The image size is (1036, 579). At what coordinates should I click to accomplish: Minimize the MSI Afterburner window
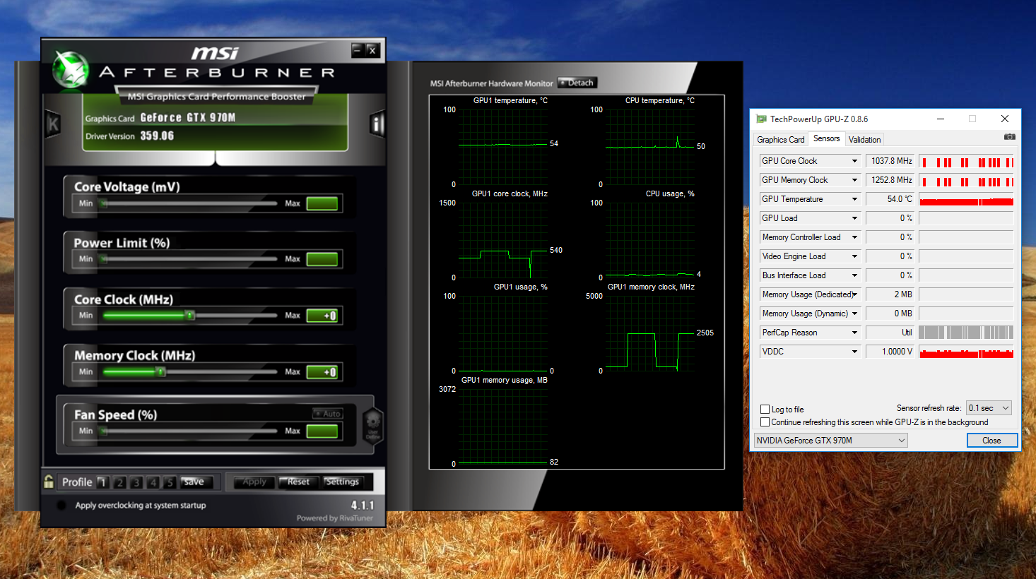pos(358,50)
